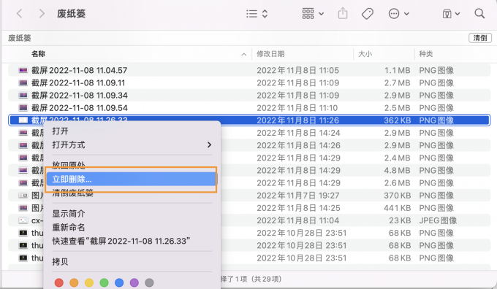Click the icon of file 截屏 2022-11-08 11.04.57

[23, 70]
